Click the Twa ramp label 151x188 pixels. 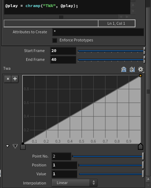point(7,68)
